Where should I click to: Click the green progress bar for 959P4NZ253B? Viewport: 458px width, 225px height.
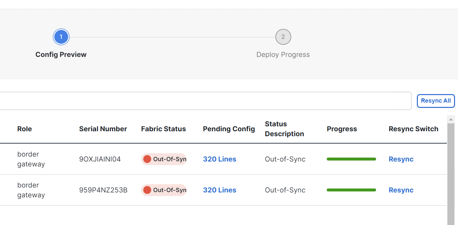351,190
